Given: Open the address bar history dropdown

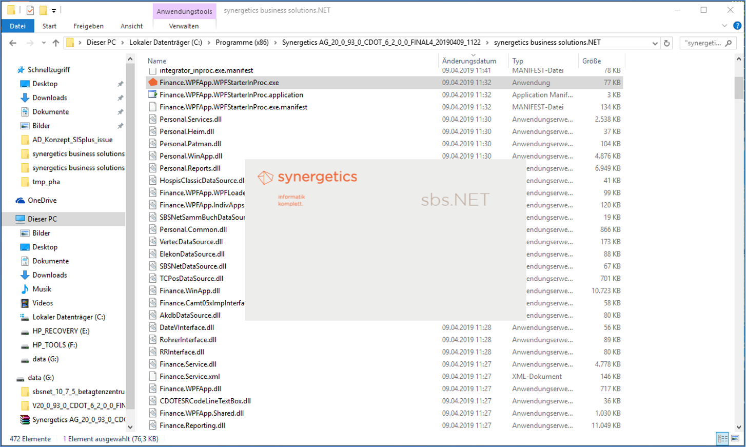Looking at the screenshot, I should 655,43.
